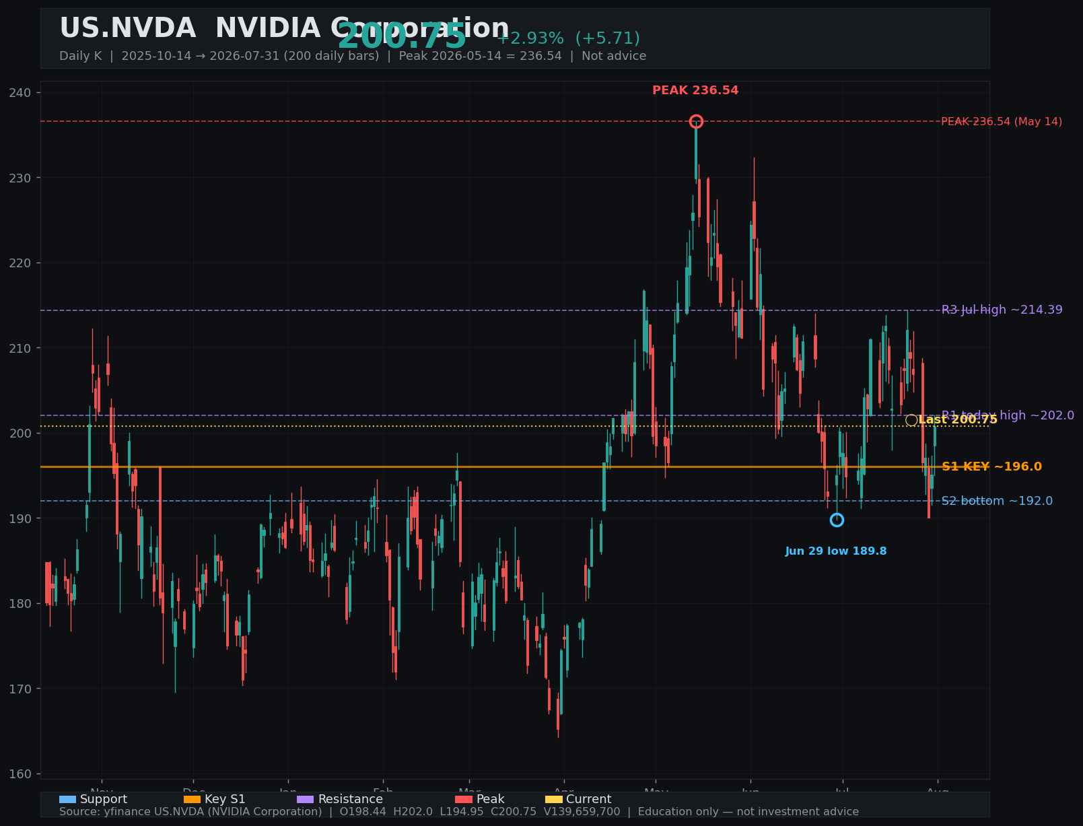Image resolution: width=1083 pixels, height=826 pixels.
Task: Click the "R1 today high ~202.0" label
Action: pyautogui.click(x=1008, y=415)
